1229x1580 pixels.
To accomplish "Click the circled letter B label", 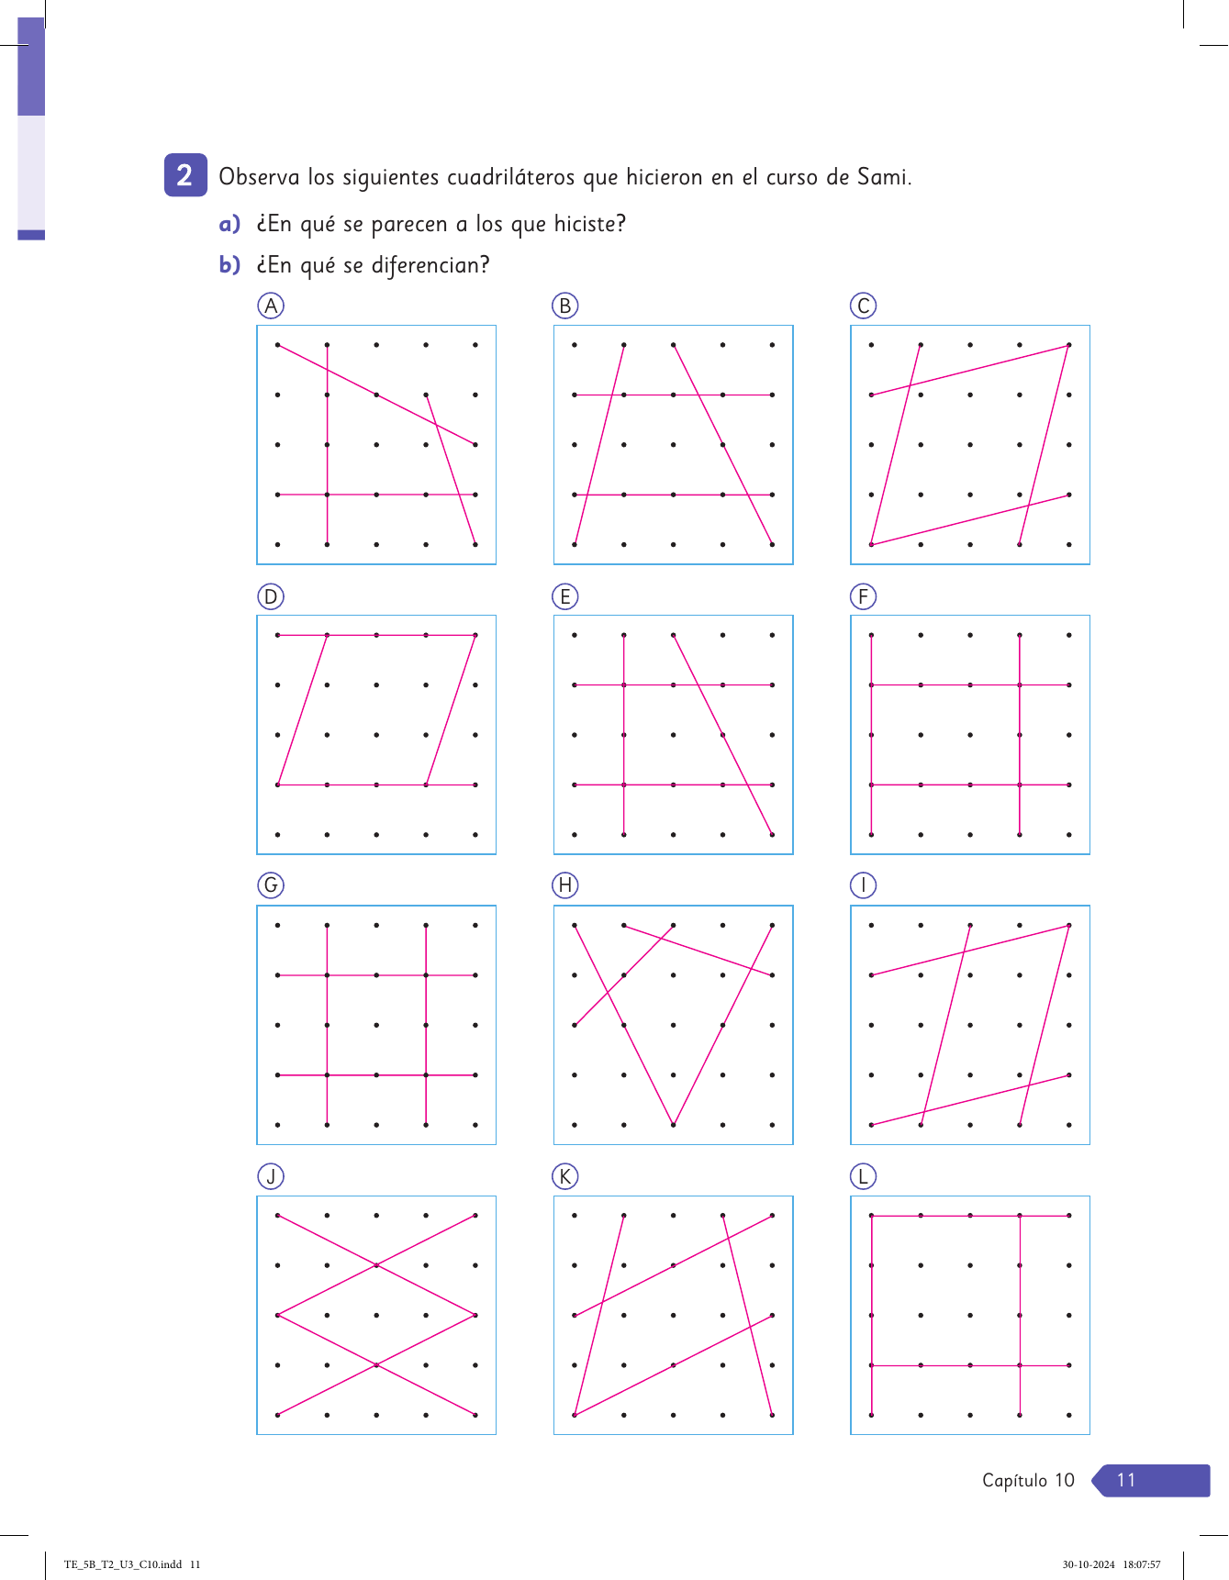I will (x=565, y=306).
